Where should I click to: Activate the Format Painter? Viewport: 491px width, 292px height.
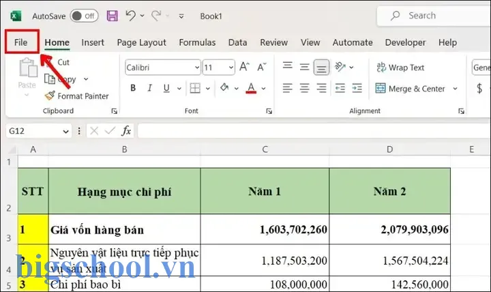click(76, 96)
